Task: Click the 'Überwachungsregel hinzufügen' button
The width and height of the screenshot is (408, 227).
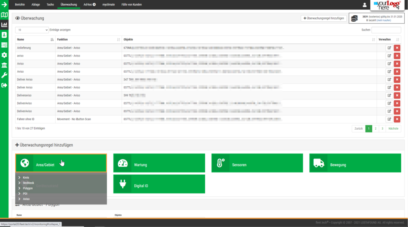Action: (323, 18)
